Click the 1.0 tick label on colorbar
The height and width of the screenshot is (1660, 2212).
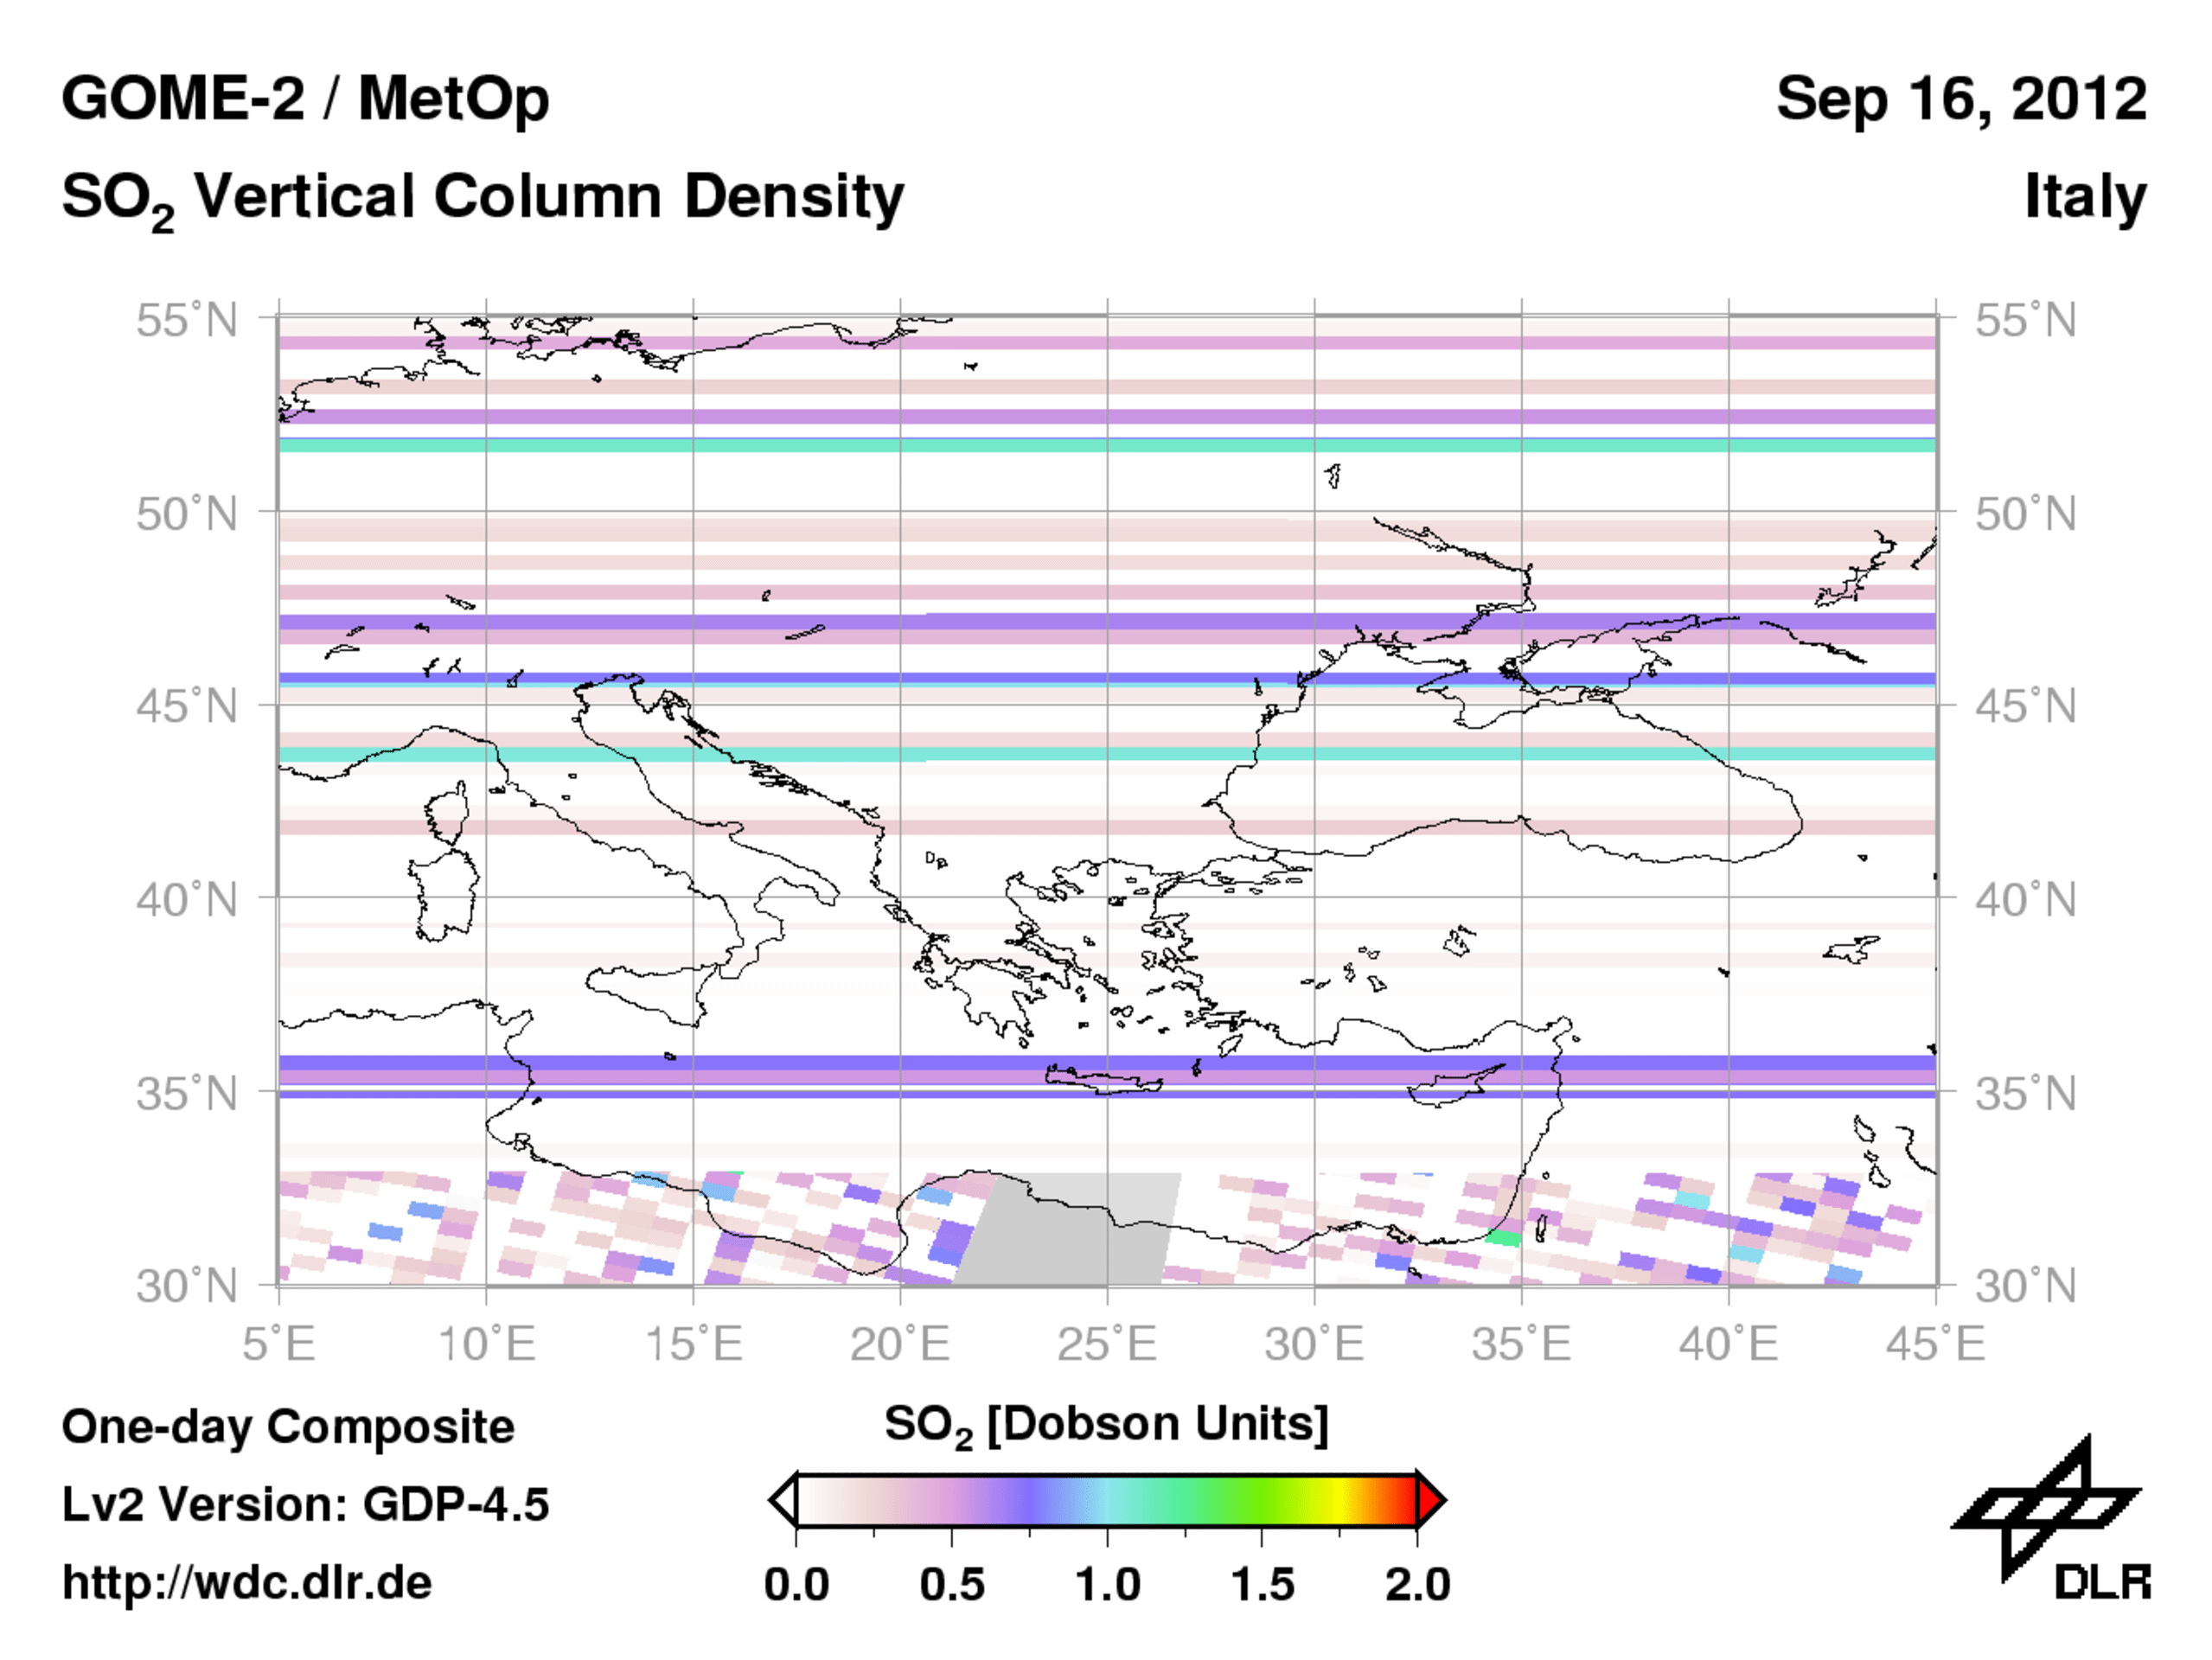point(1107,1585)
